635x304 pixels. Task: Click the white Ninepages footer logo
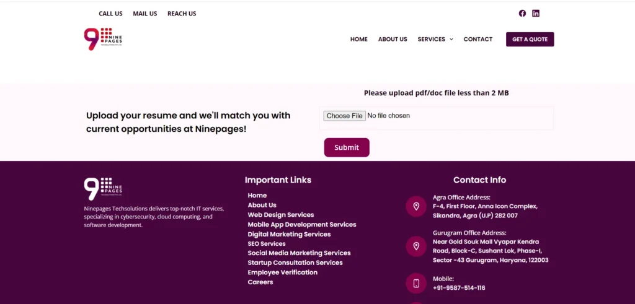(x=103, y=189)
